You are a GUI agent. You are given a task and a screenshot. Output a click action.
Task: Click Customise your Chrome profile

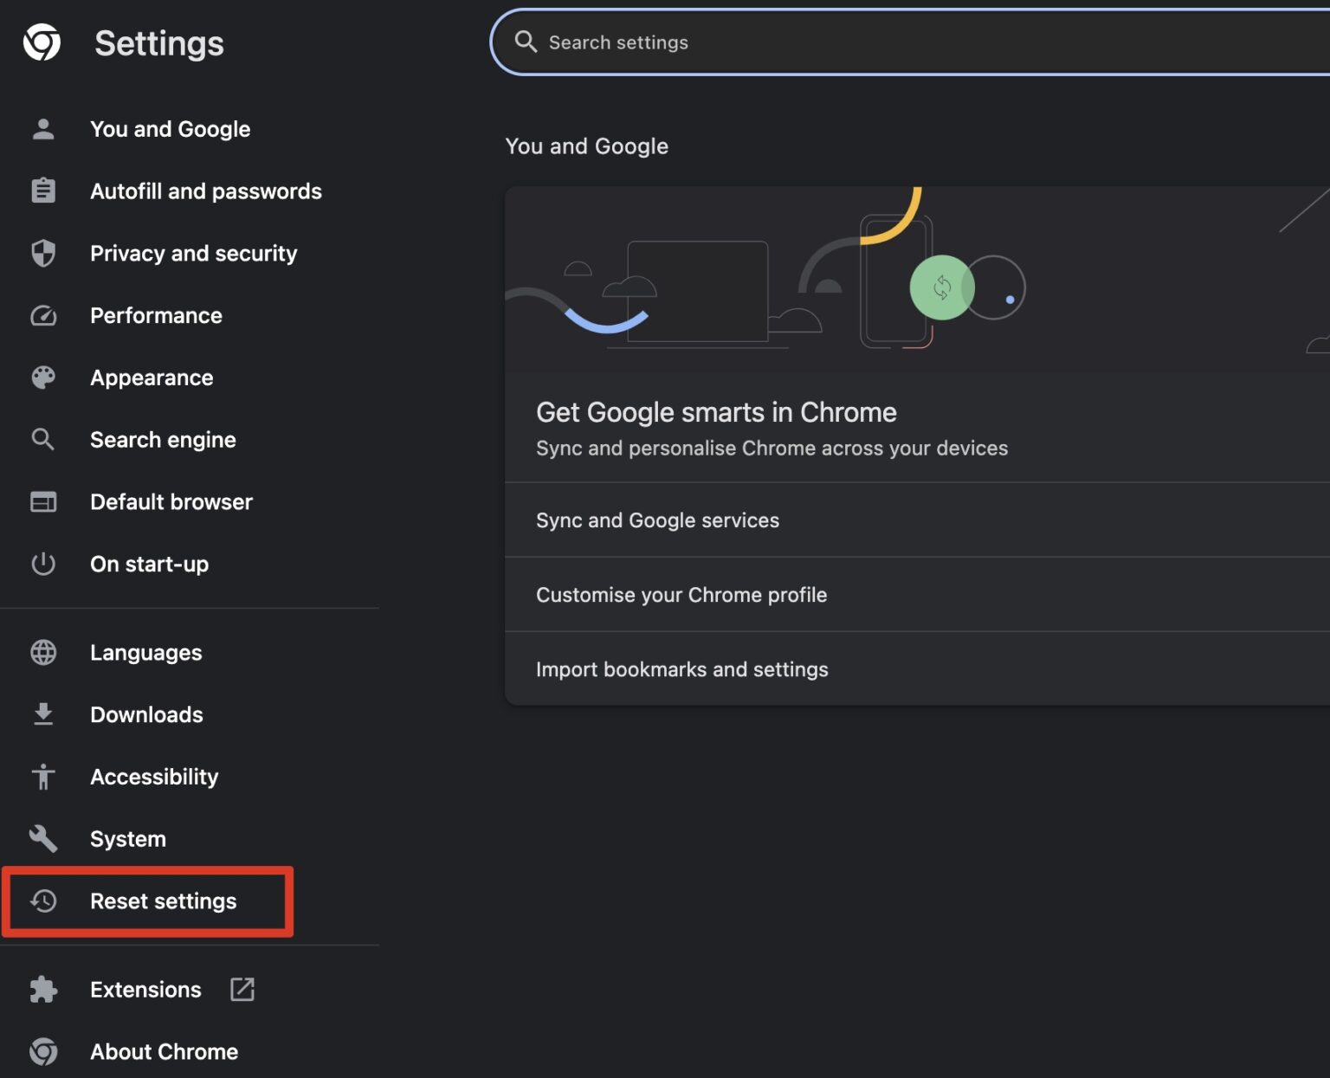pyautogui.click(x=681, y=595)
